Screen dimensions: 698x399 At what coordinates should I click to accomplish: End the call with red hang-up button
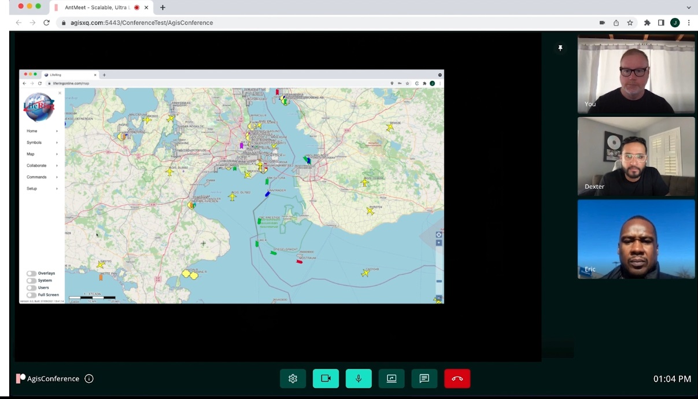point(457,379)
